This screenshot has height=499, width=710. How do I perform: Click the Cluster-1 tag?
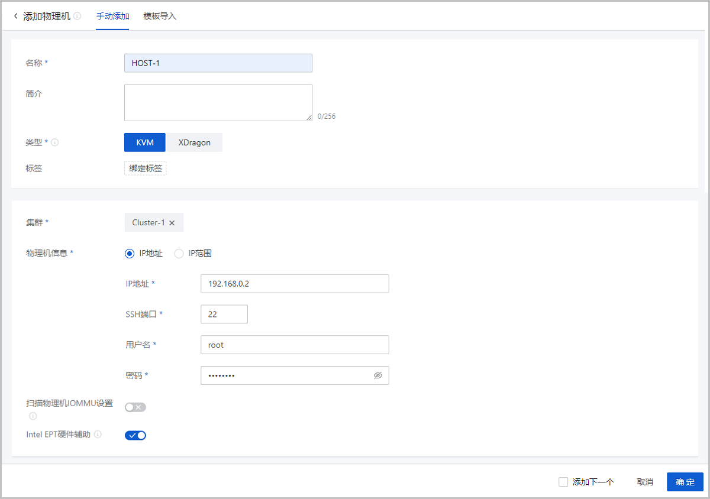(154, 223)
